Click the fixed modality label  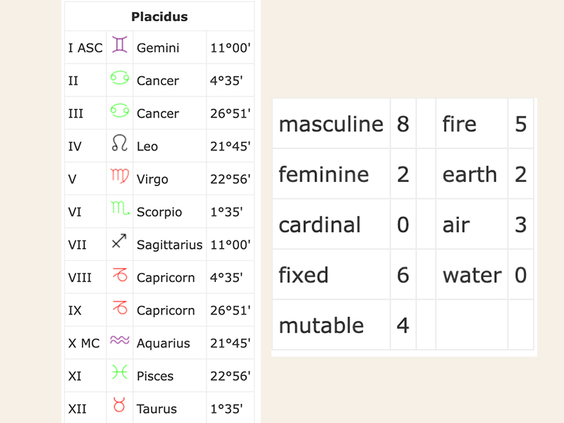tap(304, 275)
